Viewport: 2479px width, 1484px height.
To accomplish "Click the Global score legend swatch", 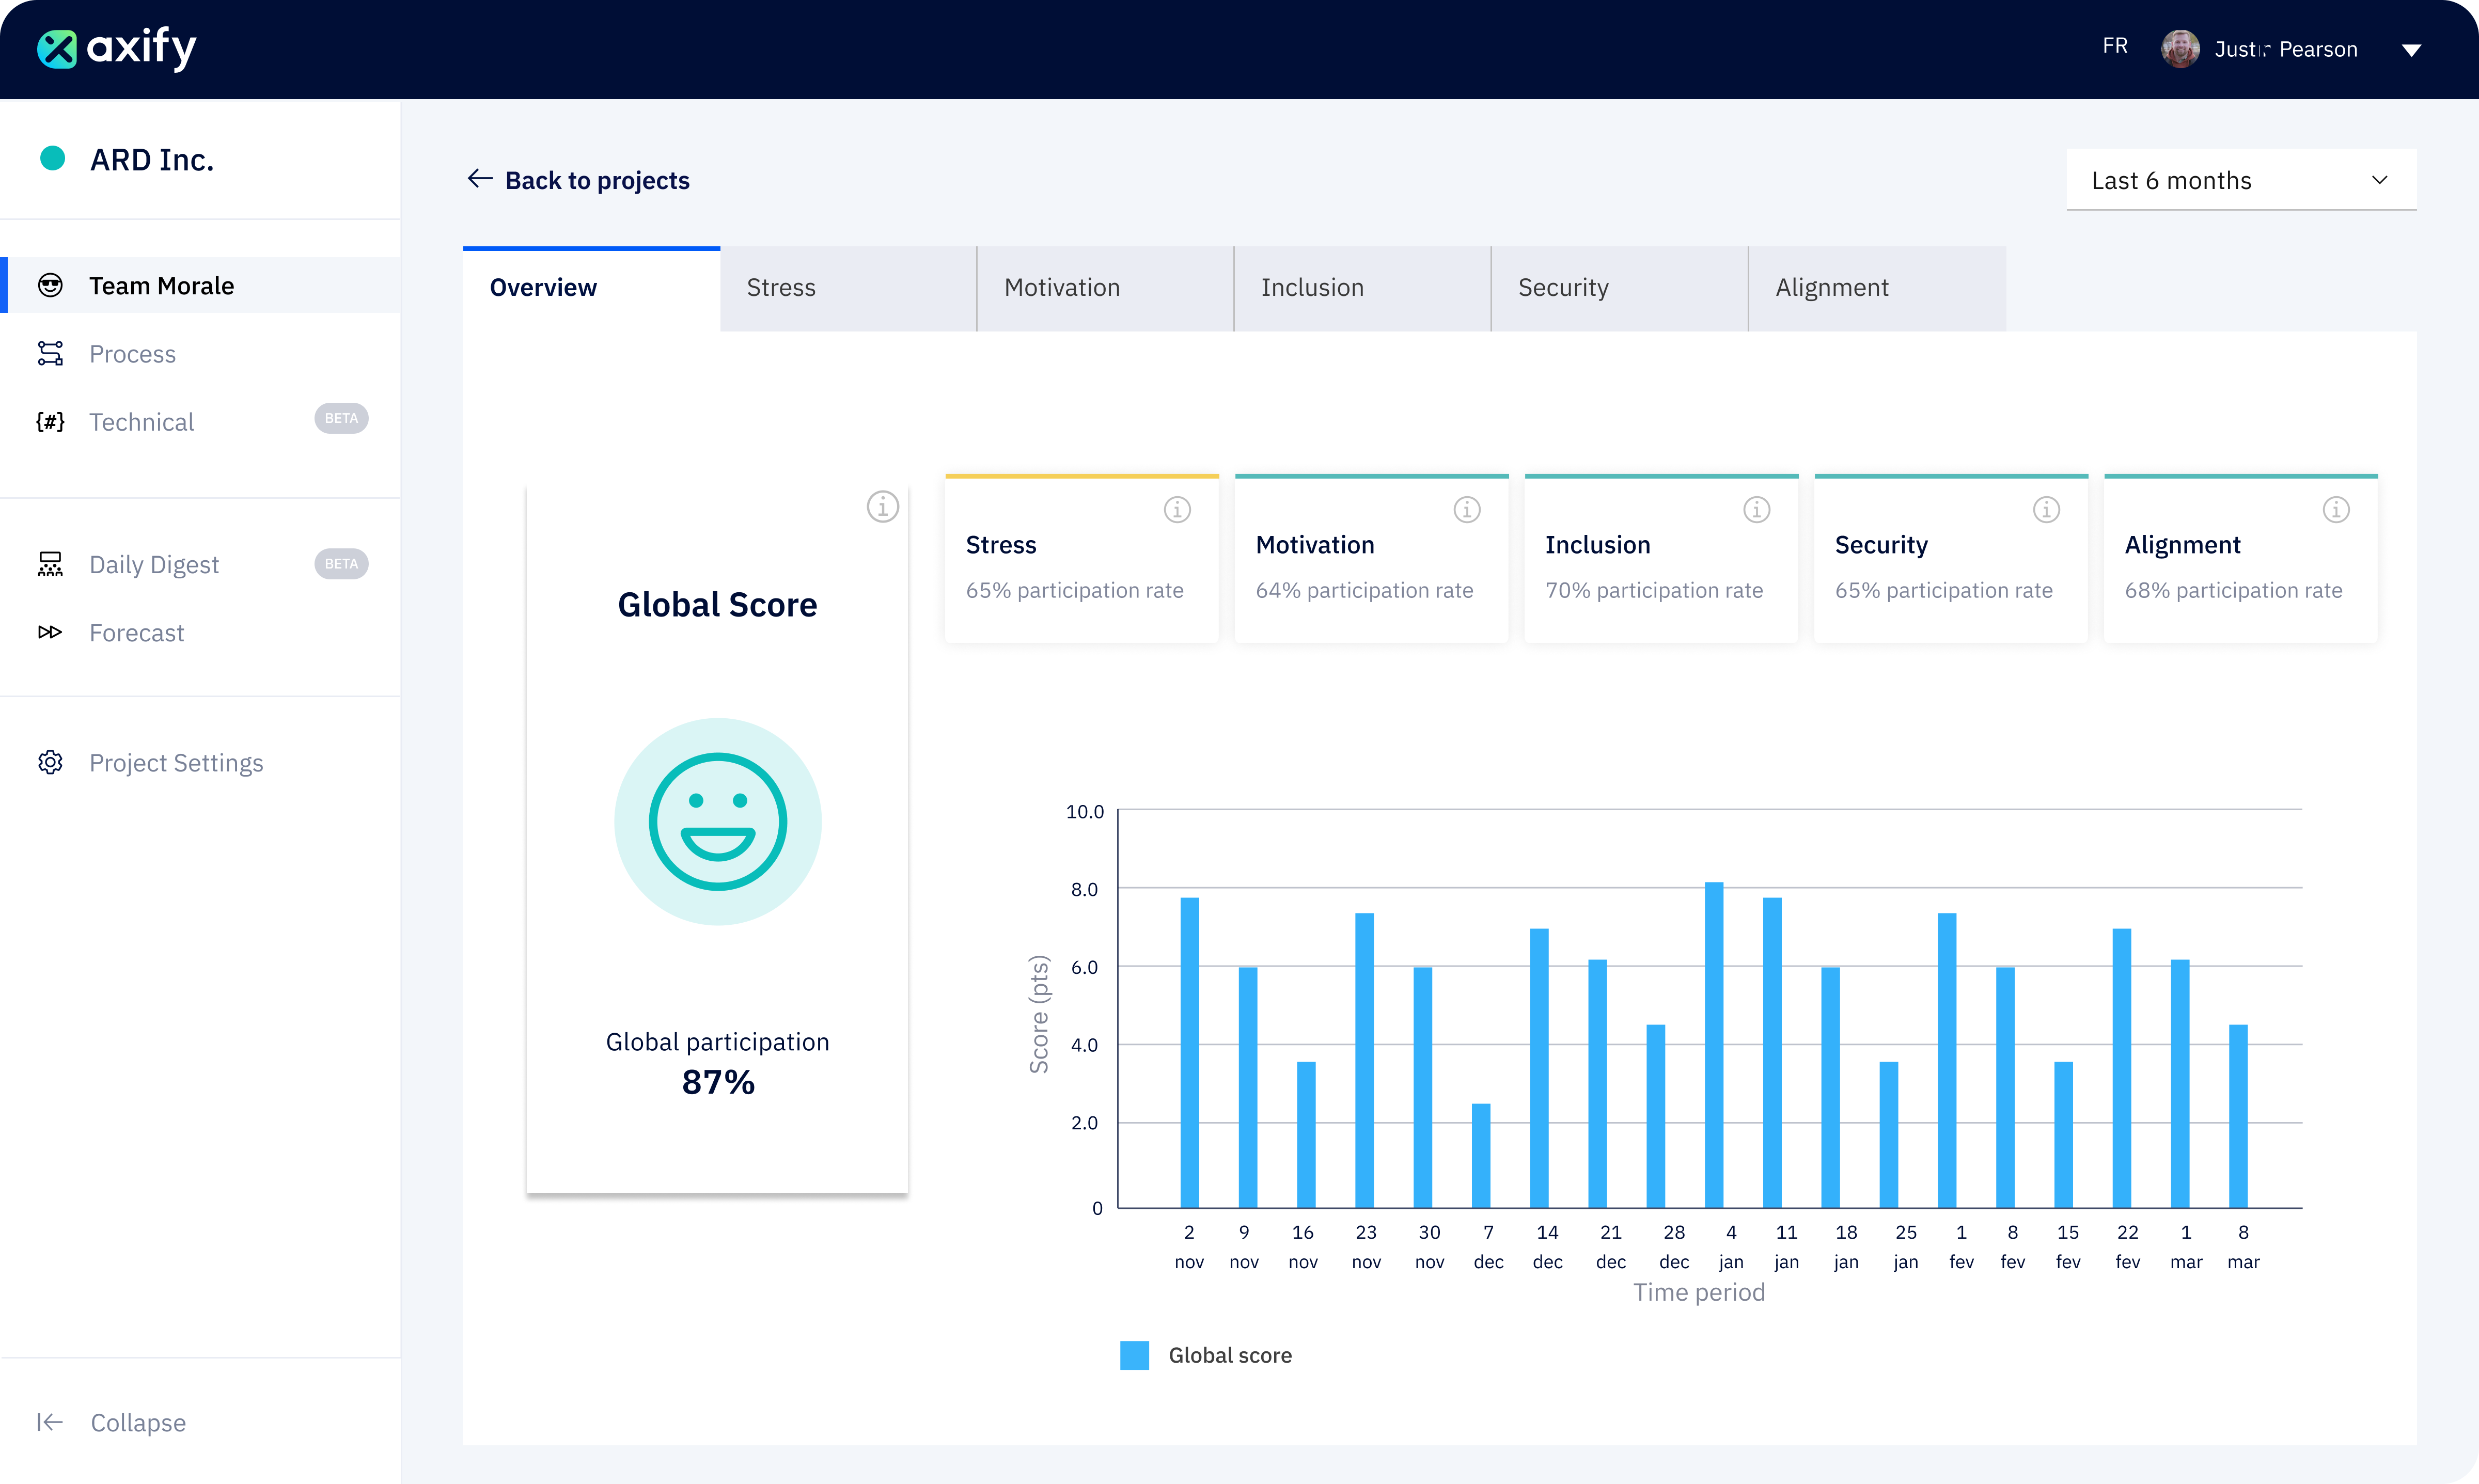I will coord(1134,1355).
